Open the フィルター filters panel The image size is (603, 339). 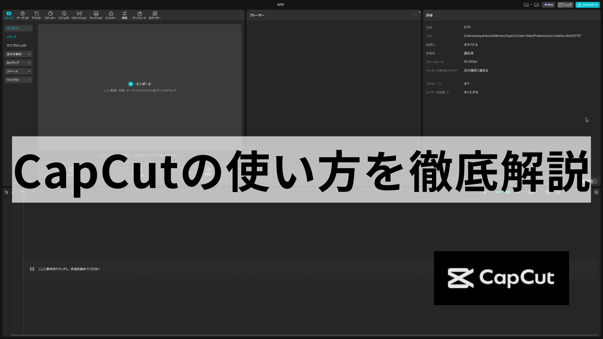point(111,15)
